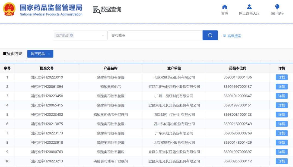
Task: Open online service hall person icon
Action: click(249, 7)
